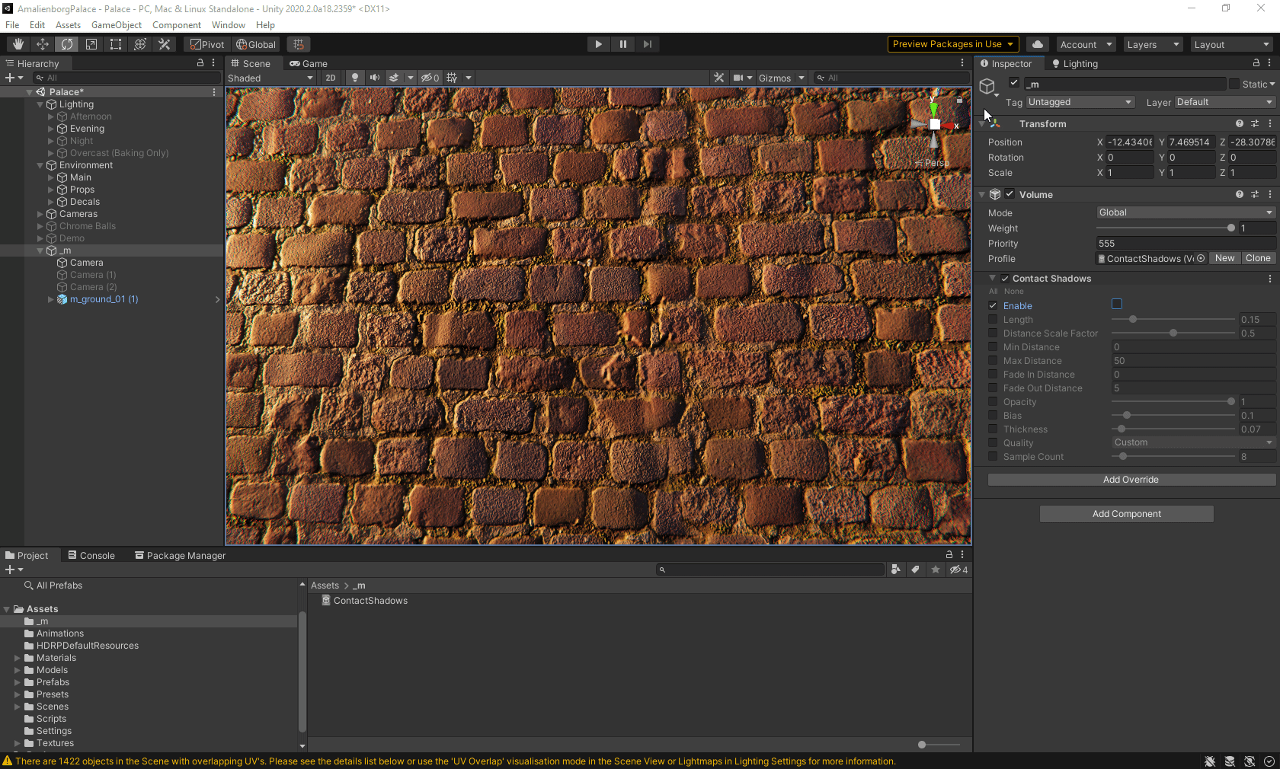The height and width of the screenshot is (769, 1280).
Task: Collapse the Lighting hierarchy node
Action: [40, 104]
